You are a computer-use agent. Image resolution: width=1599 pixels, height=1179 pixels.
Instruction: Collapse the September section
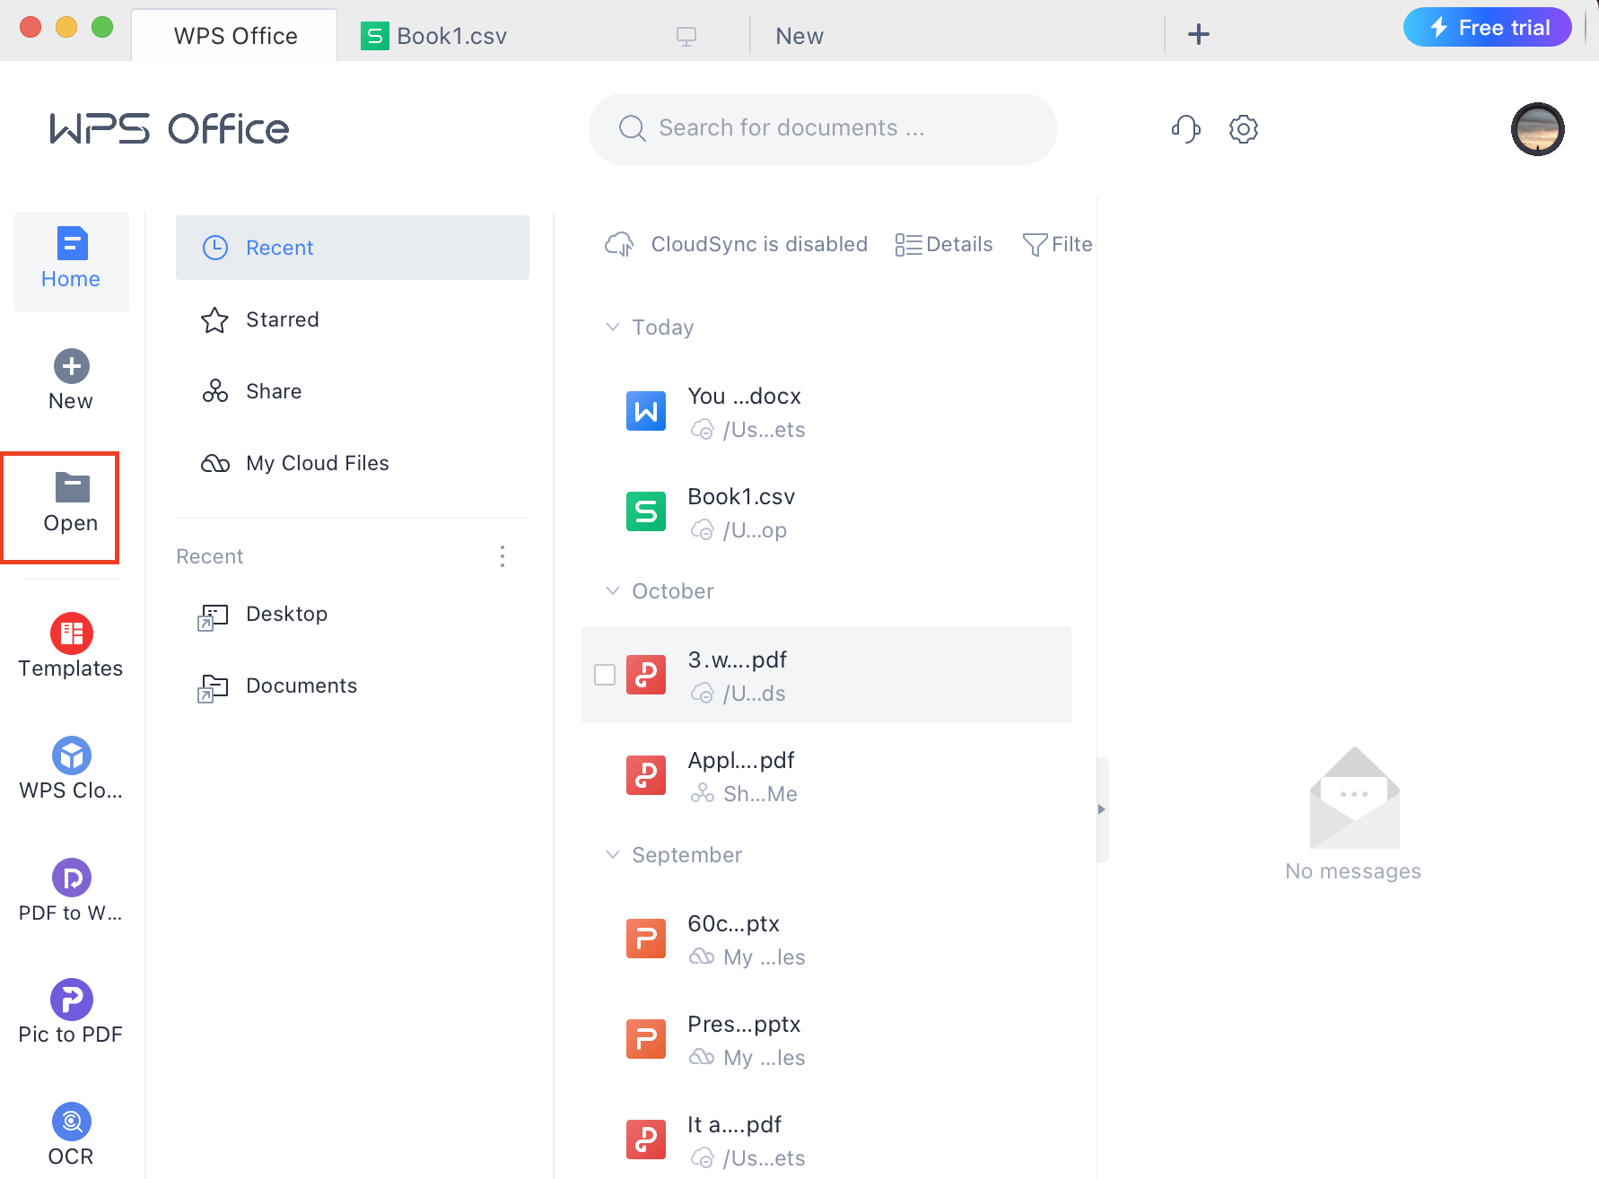613,854
